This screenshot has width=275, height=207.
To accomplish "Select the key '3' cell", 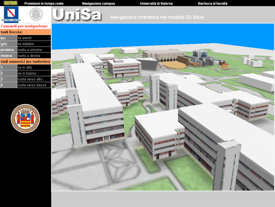I will (x=9, y=79).
